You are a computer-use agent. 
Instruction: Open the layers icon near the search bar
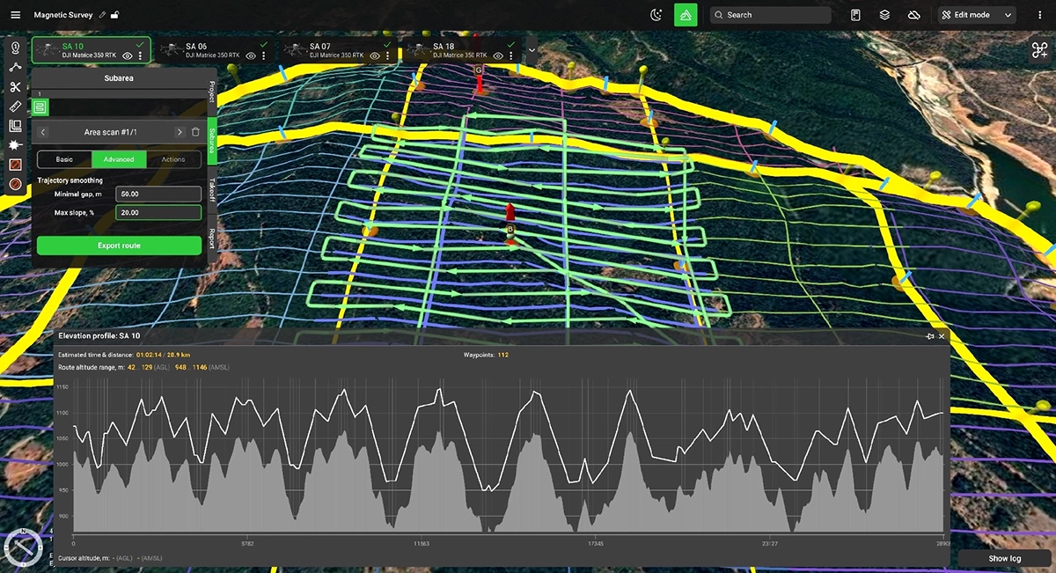coord(884,15)
